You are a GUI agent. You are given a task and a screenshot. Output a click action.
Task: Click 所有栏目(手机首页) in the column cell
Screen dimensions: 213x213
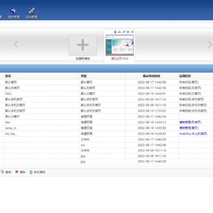point(192,99)
